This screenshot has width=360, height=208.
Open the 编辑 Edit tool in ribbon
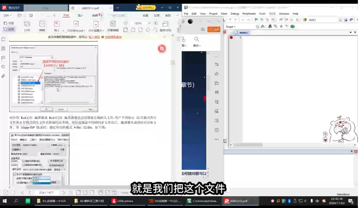[x=42, y=26]
